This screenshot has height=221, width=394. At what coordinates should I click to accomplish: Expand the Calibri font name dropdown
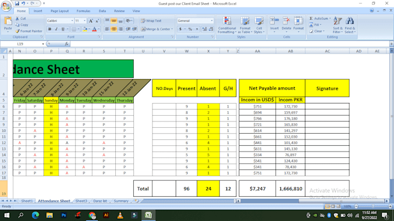[72, 21]
